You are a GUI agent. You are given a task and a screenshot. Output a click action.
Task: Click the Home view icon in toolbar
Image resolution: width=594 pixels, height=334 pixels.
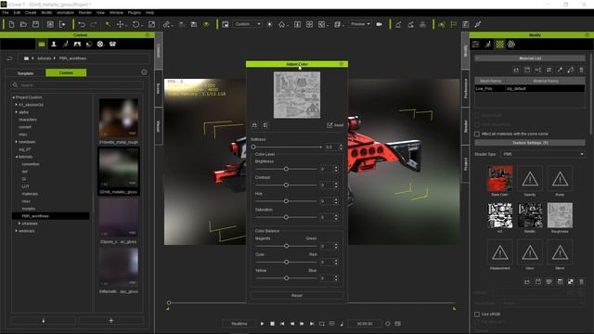pyautogui.click(x=281, y=25)
